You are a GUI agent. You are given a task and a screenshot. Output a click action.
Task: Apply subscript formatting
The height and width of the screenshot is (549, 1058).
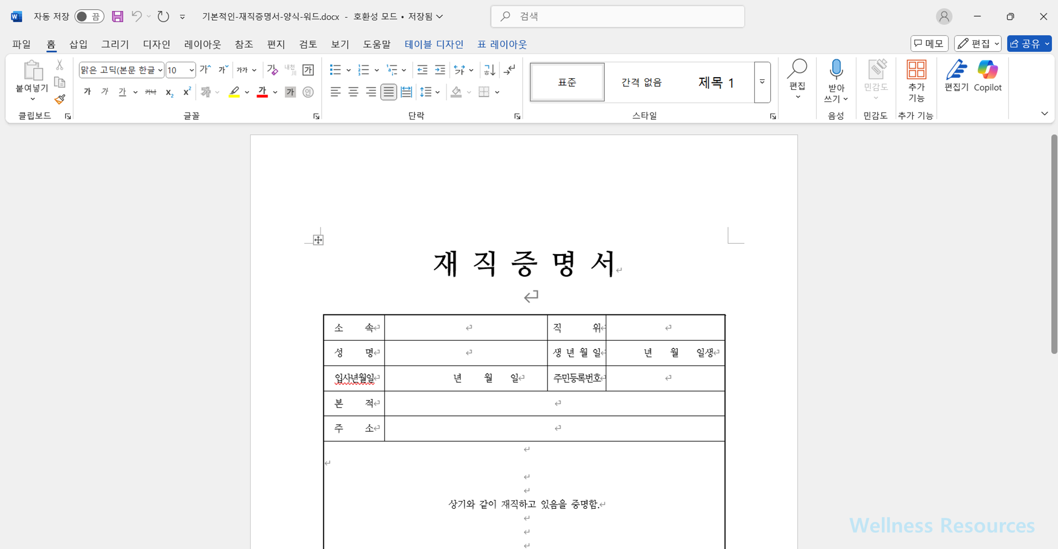[169, 92]
